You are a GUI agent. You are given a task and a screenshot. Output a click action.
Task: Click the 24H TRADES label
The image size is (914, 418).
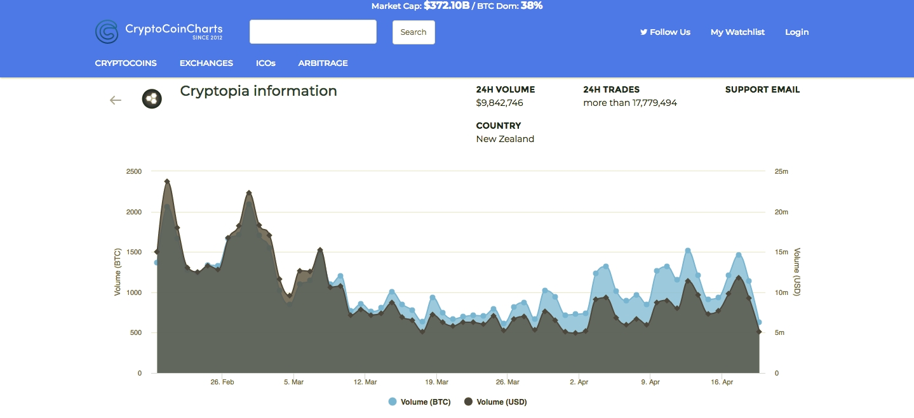pos(612,89)
